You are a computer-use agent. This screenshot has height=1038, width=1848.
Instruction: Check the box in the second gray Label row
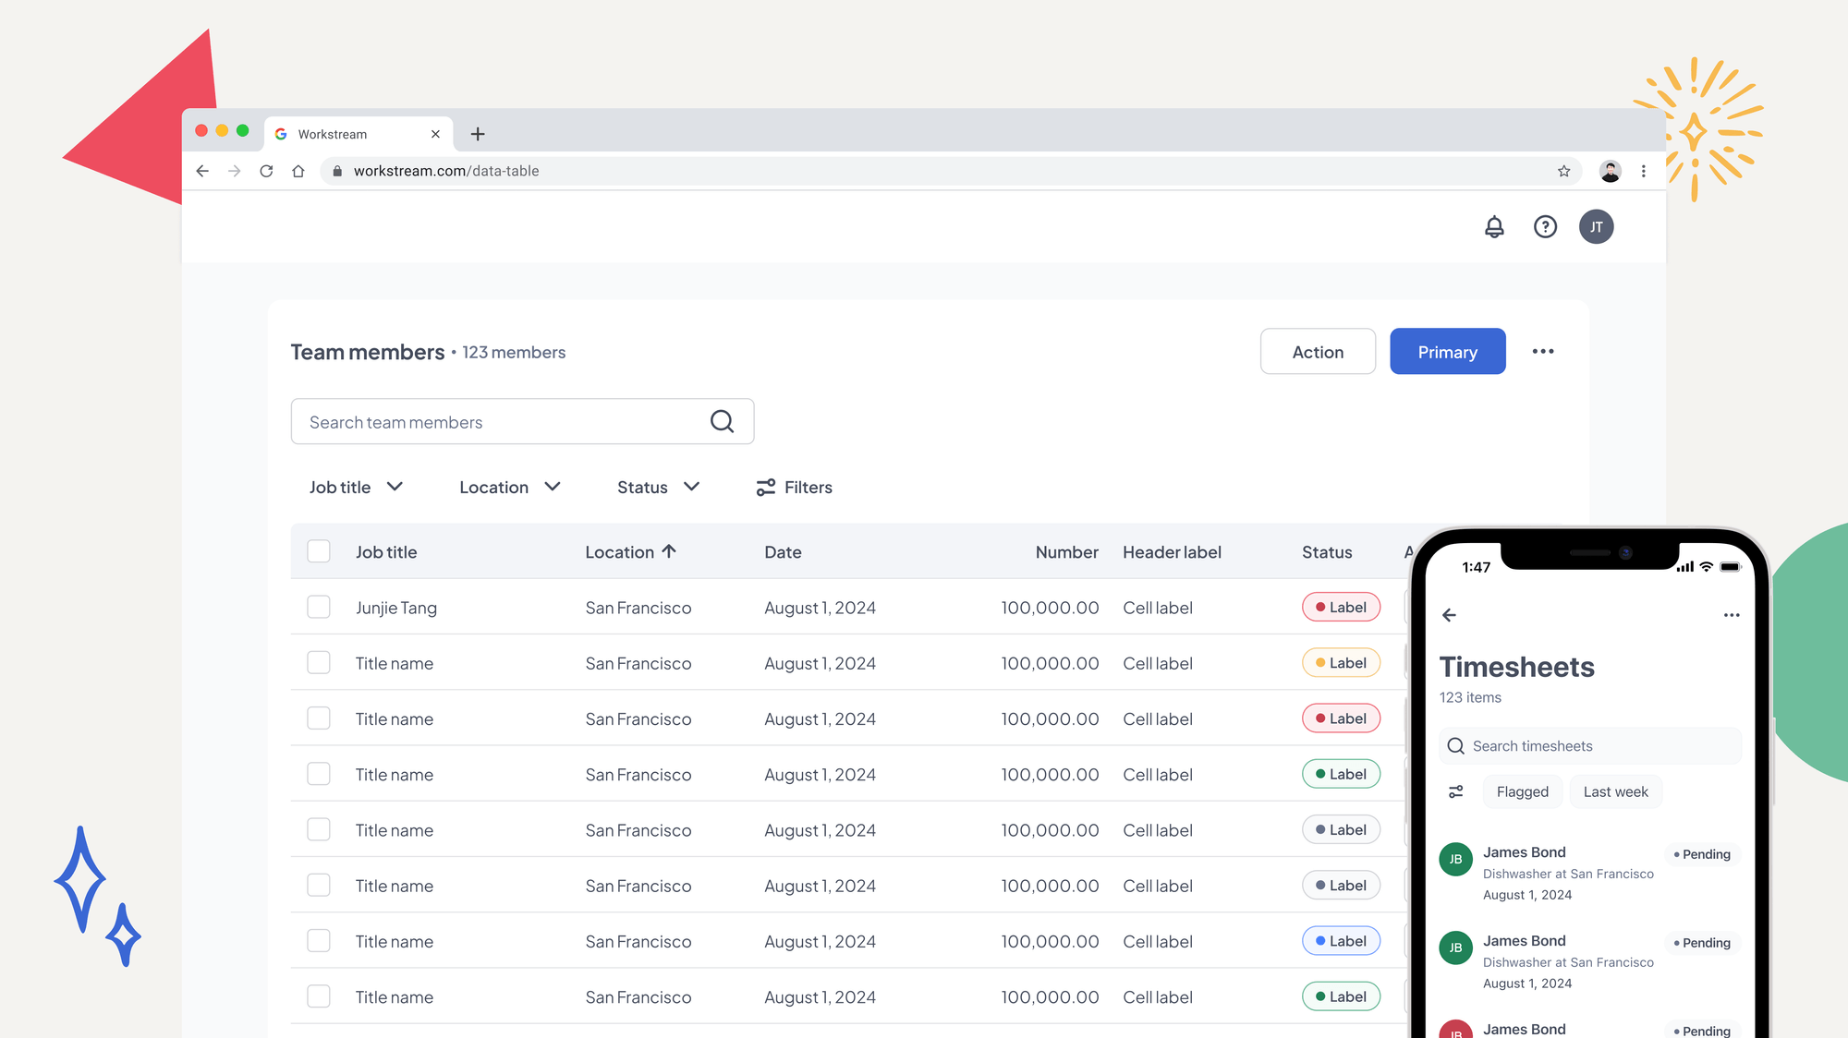tap(319, 886)
